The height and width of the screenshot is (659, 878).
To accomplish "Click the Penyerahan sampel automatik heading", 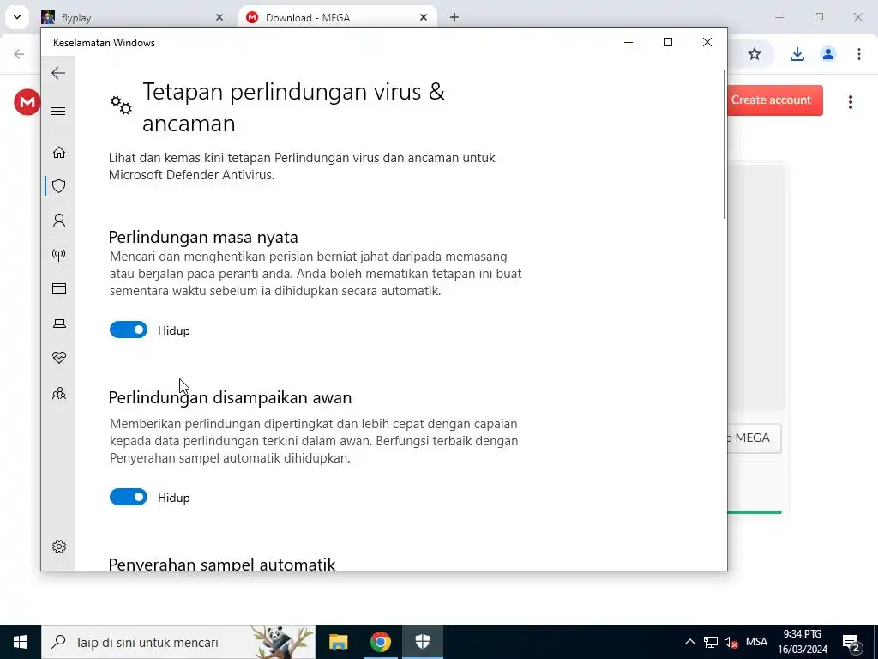I will pyautogui.click(x=222, y=564).
